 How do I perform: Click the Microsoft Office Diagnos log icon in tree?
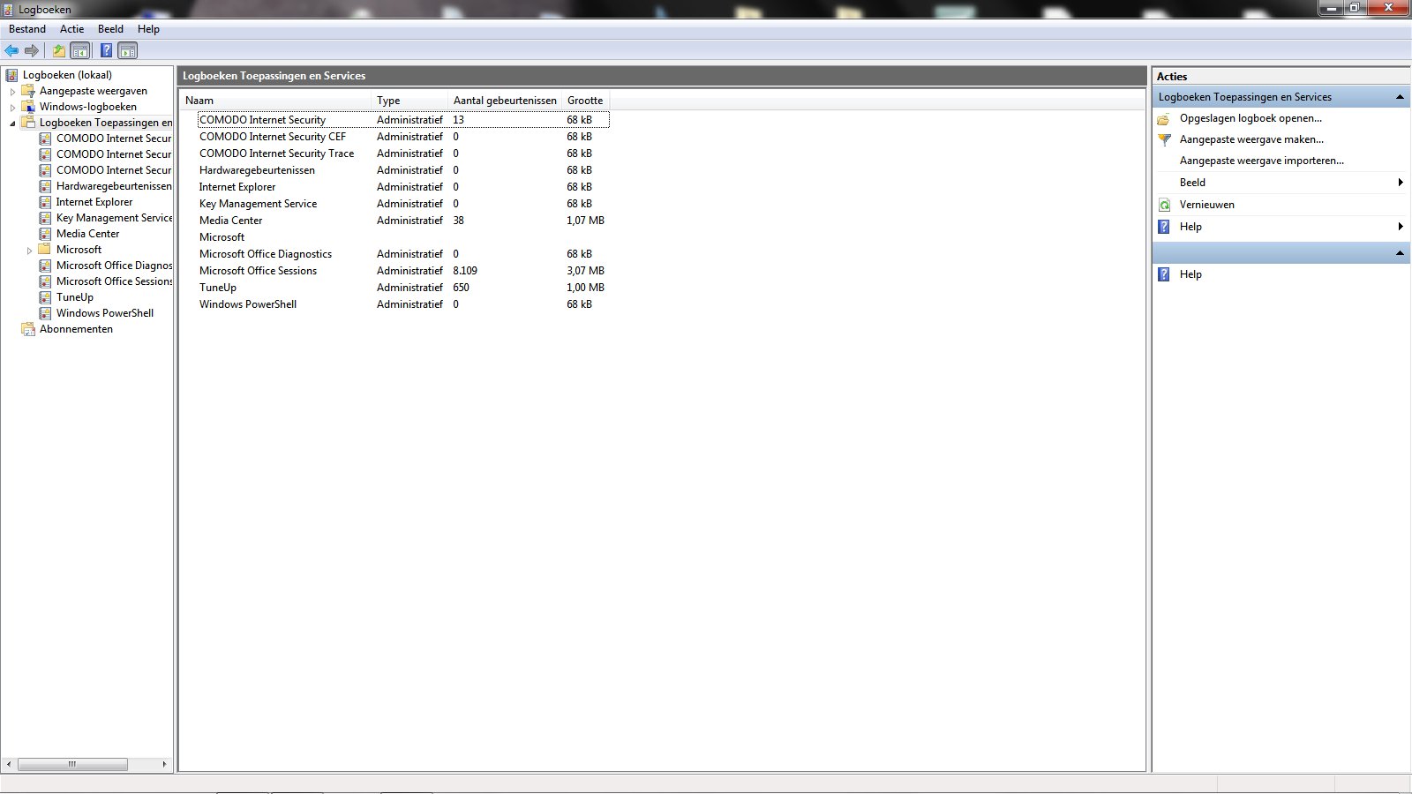pyautogui.click(x=45, y=266)
